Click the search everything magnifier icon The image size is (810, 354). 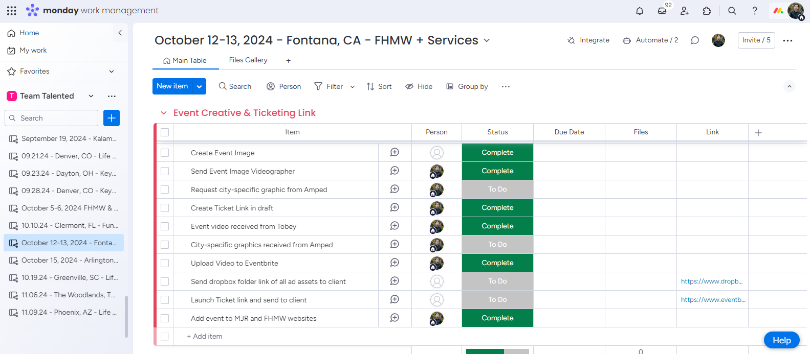tap(732, 11)
